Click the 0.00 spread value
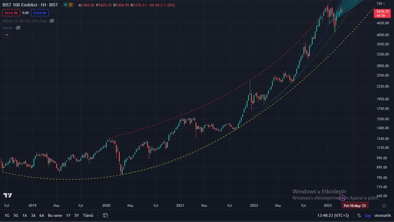Viewport: 394px width, 222px height. coord(25,13)
